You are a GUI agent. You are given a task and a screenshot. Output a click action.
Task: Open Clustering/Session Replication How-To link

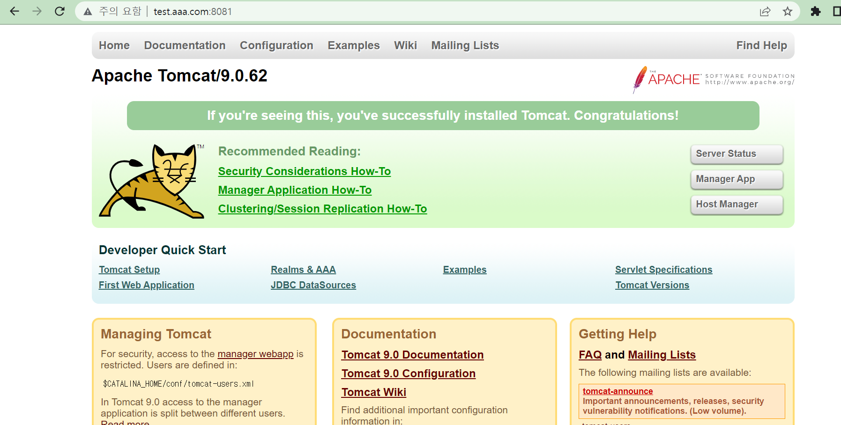click(x=322, y=209)
